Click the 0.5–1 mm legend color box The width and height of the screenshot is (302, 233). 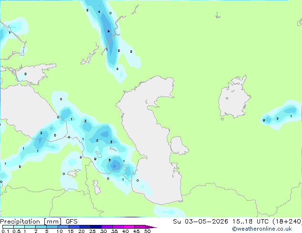(x=19, y=227)
